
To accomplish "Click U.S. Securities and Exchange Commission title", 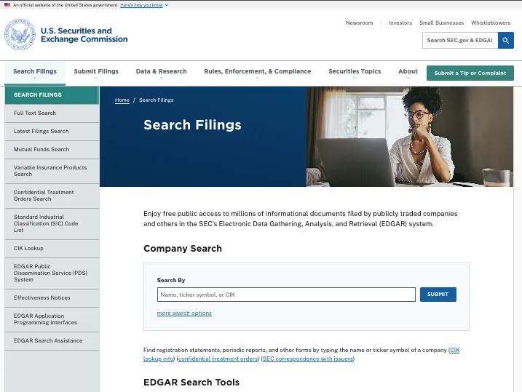I will click(84, 35).
